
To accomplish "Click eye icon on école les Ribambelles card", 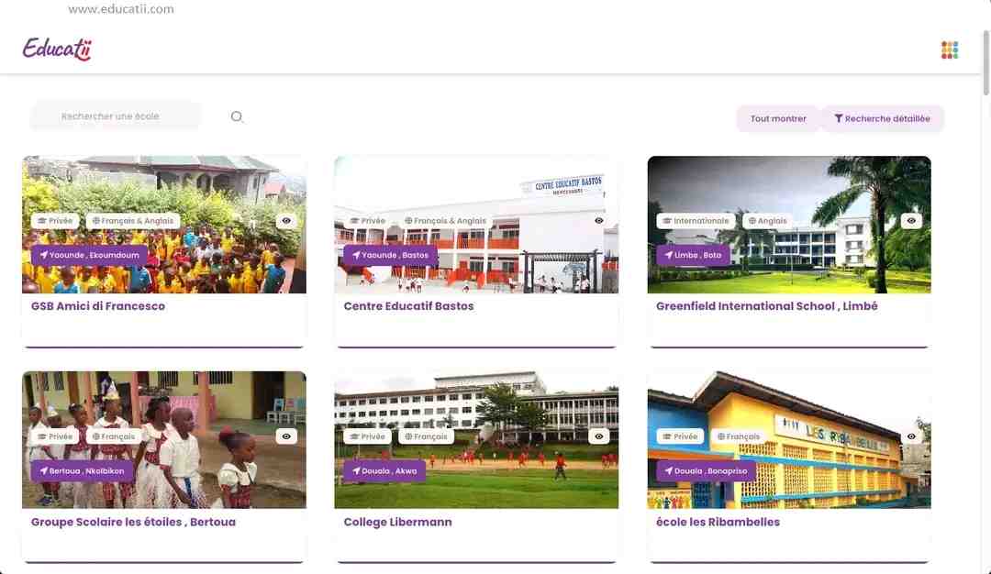I will pyautogui.click(x=911, y=436).
